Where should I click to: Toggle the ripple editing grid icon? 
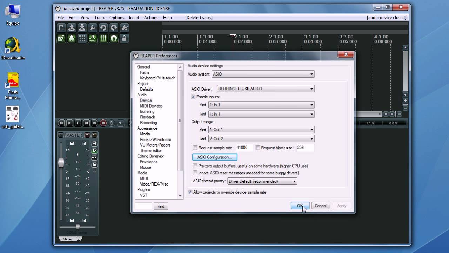point(82,38)
